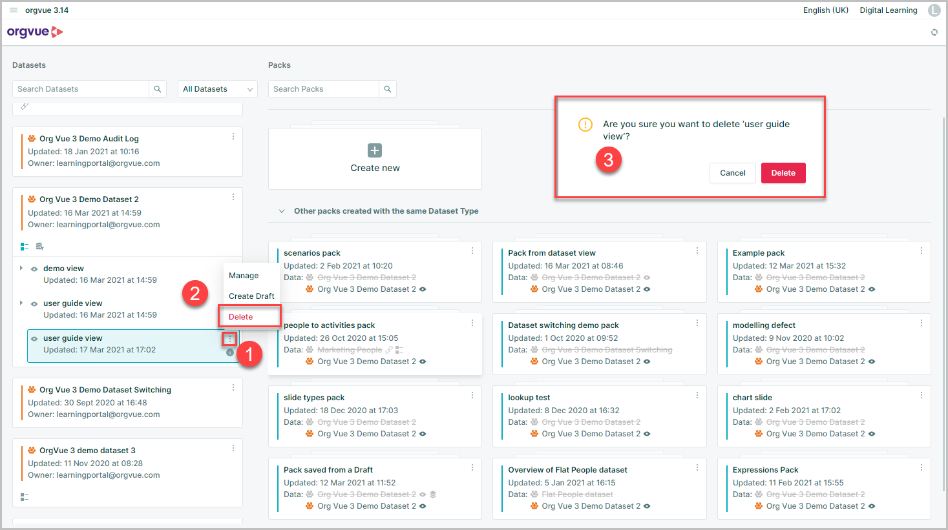Viewport: 948px width, 530px height.
Task: Open the Digital Learning account menu
Action: (889, 10)
